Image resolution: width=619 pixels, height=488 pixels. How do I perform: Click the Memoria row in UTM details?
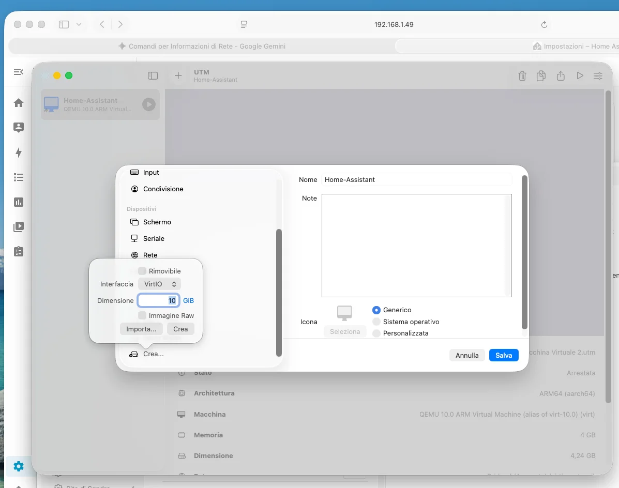click(x=386, y=435)
